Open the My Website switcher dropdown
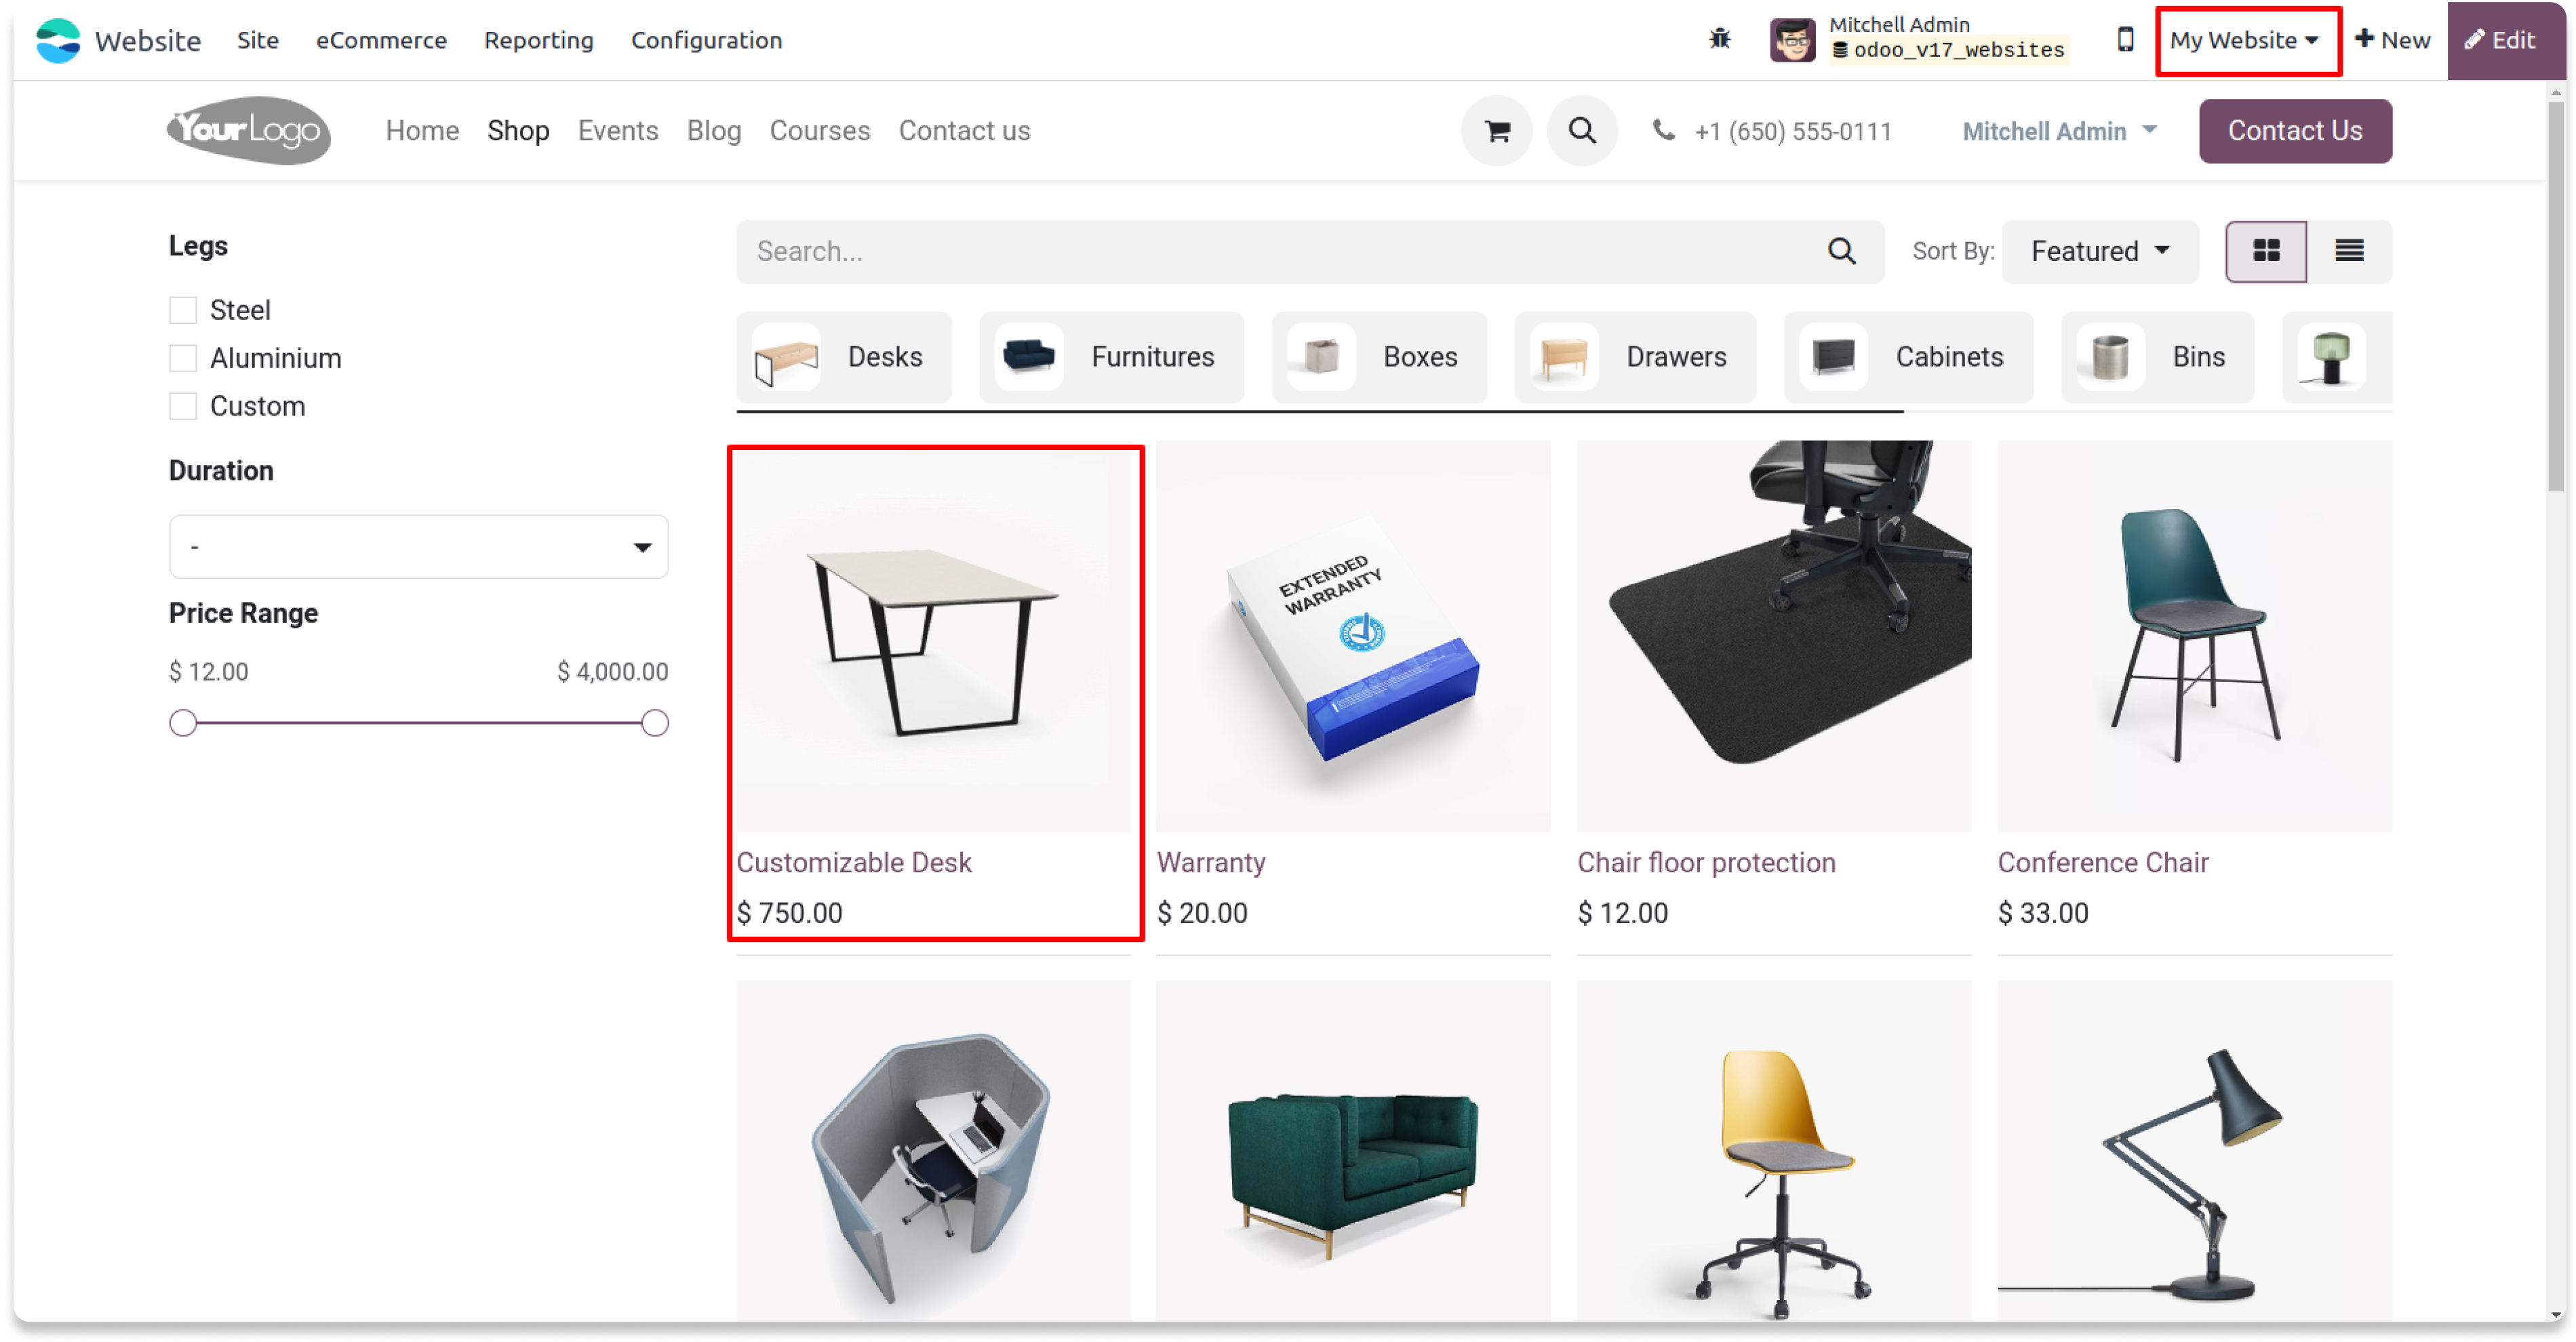 (2244, 40)
